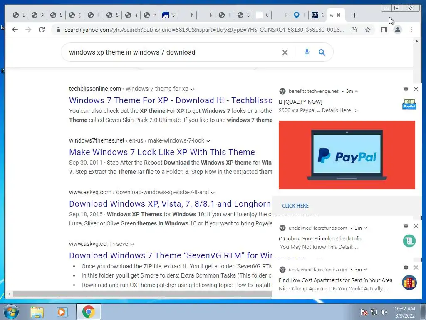This screenshot has height=320, width=426.
Task: Open the Windows Start menu
Action: [x=11, y=312]
